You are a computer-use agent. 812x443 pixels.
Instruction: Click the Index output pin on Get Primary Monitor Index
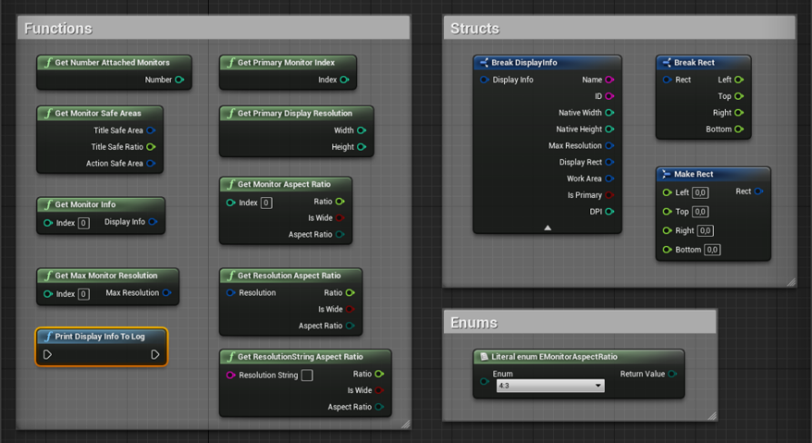coord(344,80)
